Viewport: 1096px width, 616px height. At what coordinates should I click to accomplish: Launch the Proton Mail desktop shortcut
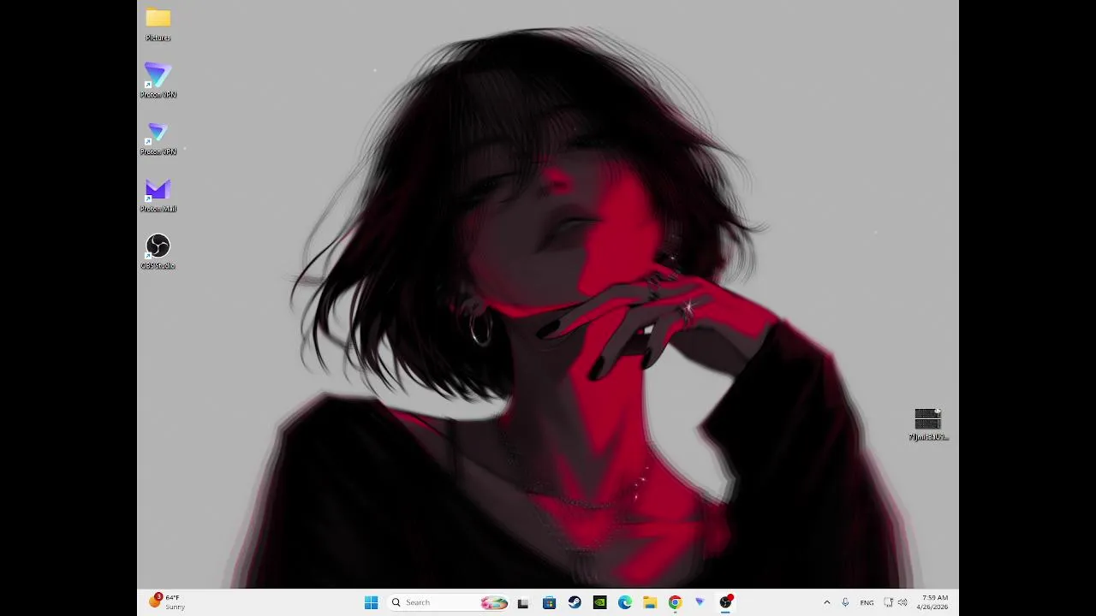coord(158,195)
